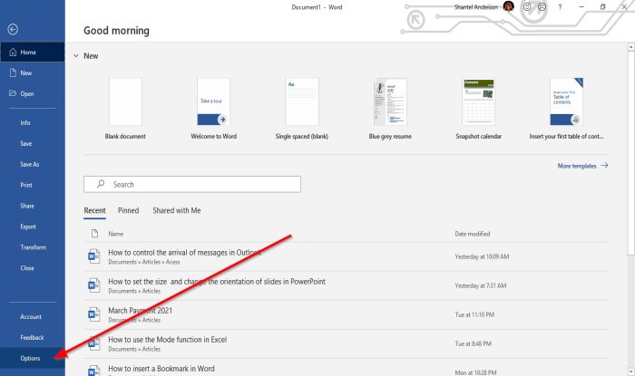The image size is (635, 376).
Task: Click the scroll down arrow of the scrollbar
Action: 631,371
